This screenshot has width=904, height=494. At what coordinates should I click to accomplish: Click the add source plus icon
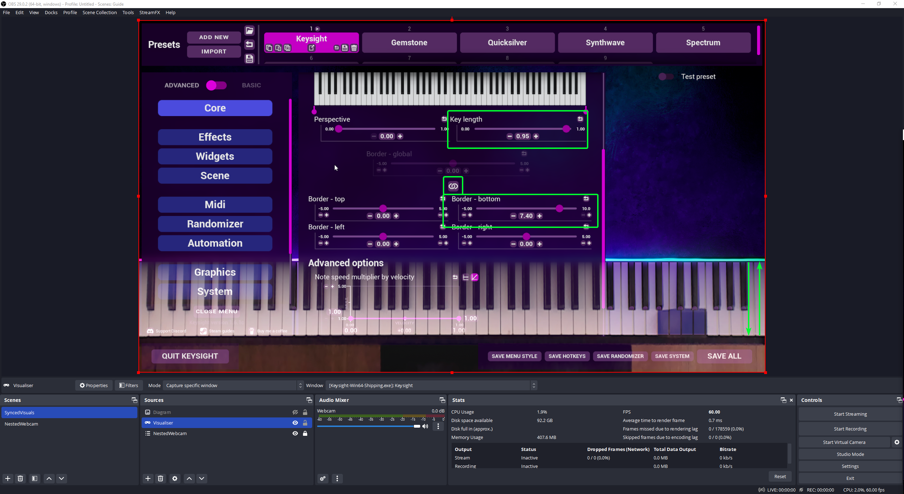(148, 478)
